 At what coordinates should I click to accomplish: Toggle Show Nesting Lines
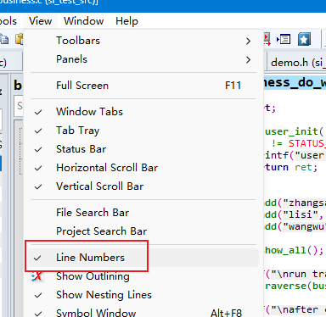click(x=143, y=295)
